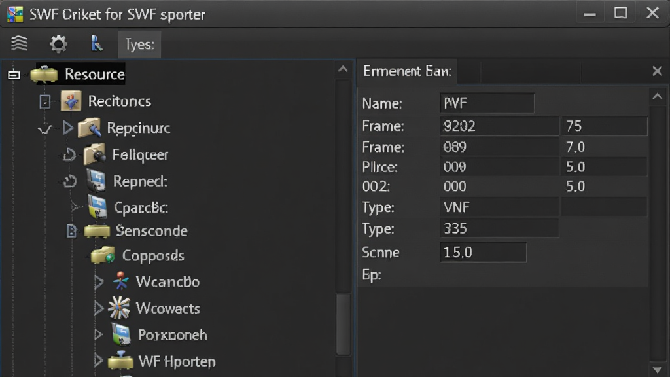Toggle the box beside Sensconde
Viewport: 670px width, 377px height.
pos(71,231)
